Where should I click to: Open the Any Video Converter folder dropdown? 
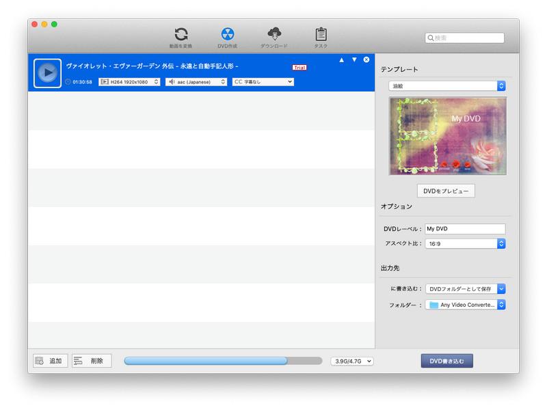pos(465,305)
